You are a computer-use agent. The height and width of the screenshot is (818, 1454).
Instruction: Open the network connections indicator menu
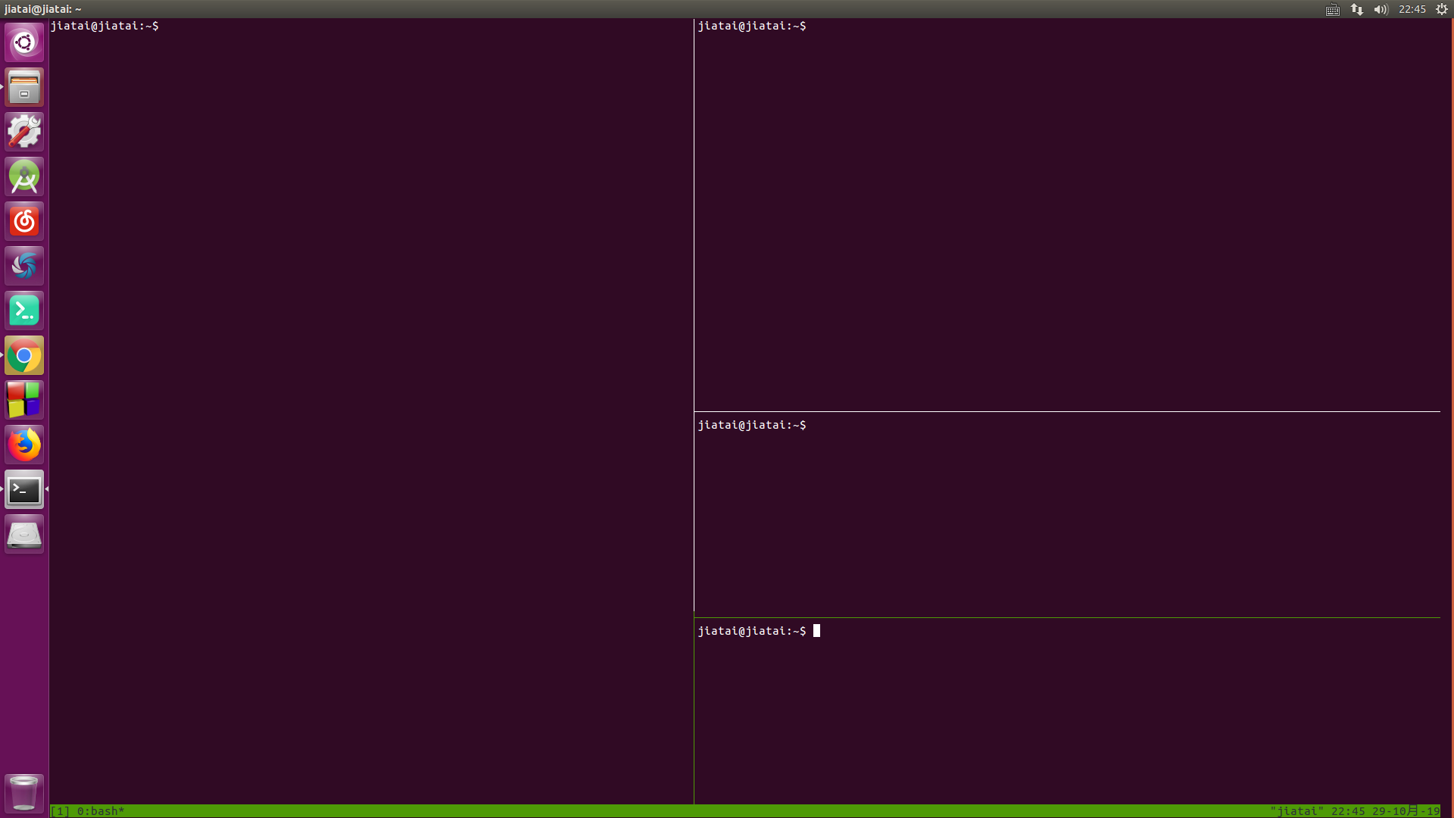tap(1357, 9)
